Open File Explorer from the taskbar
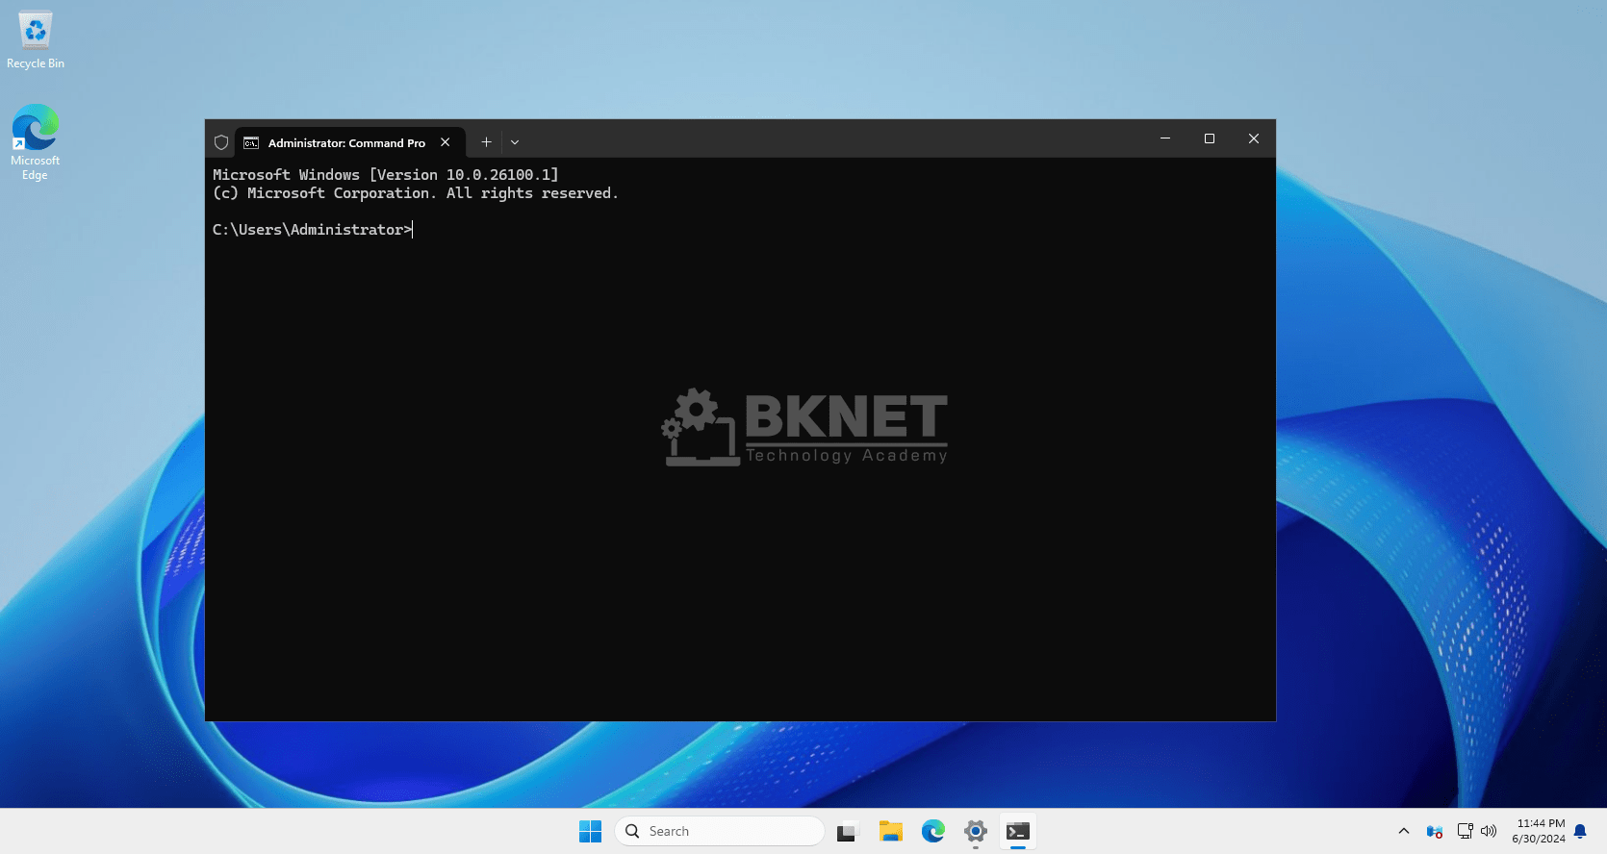Image resolution: width=1607 pixels, height=854 pixels. tap(891, 831)
